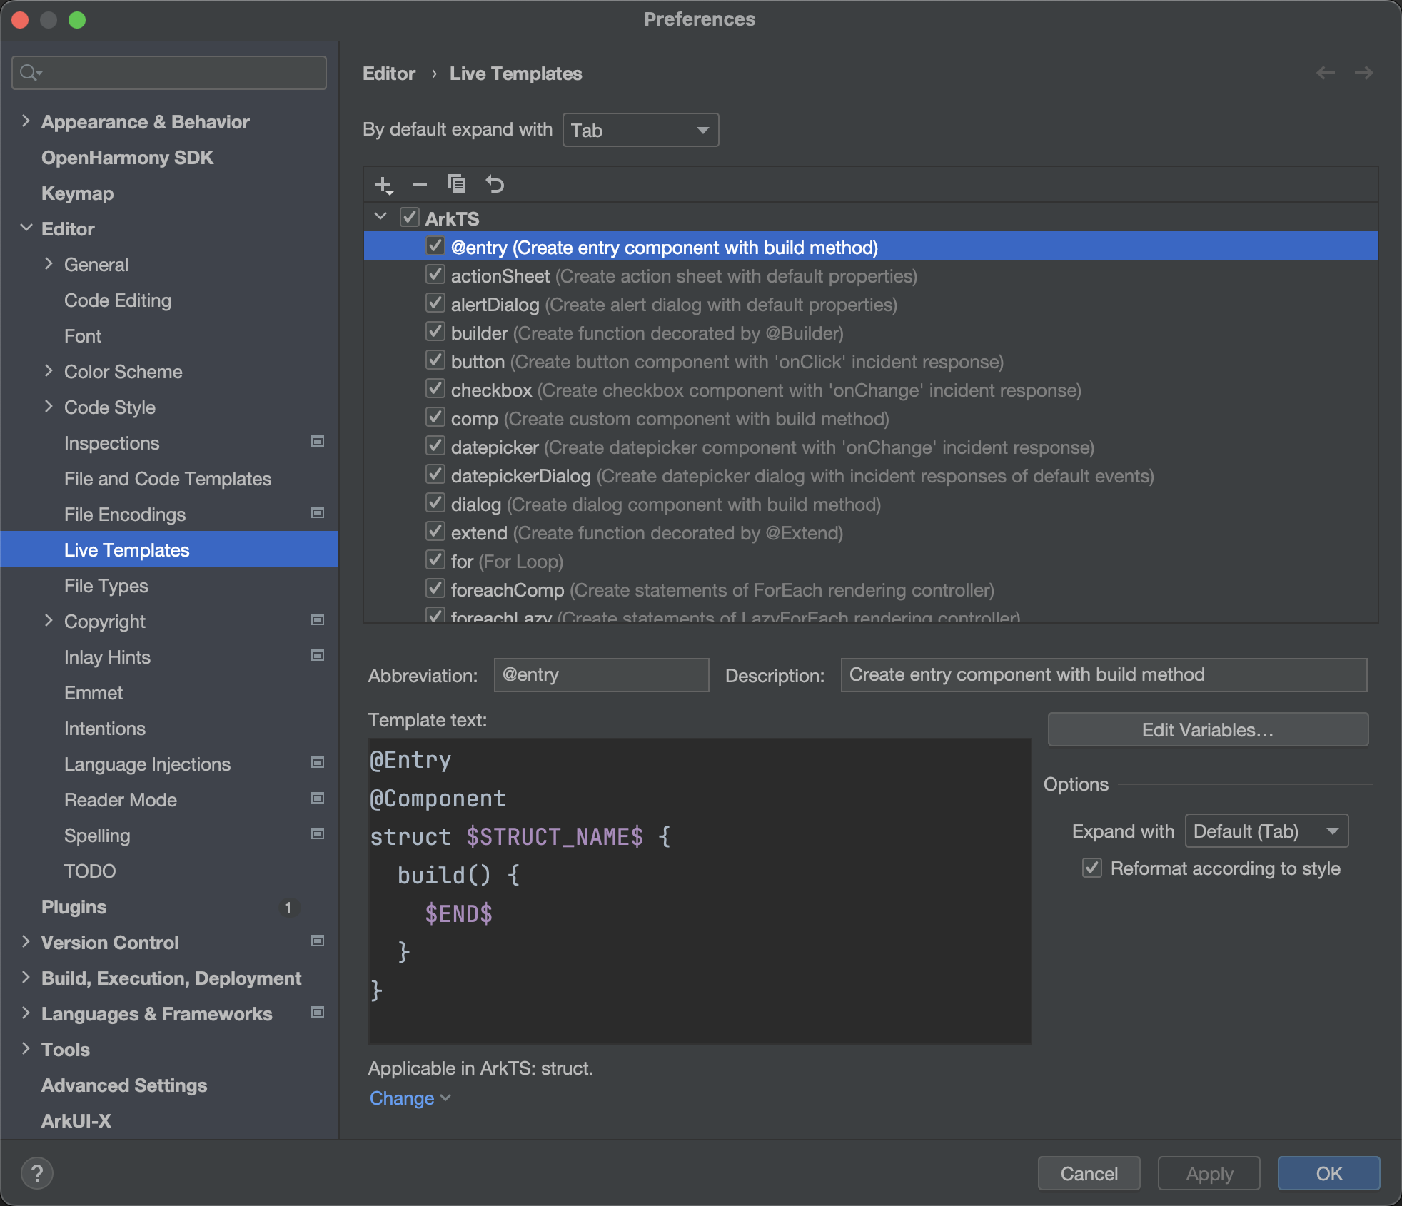Expand the Build, Execution, Deployment section
Image resolution: width=1402 pixels, height=1206 pixels.
(x=26, y=978)
